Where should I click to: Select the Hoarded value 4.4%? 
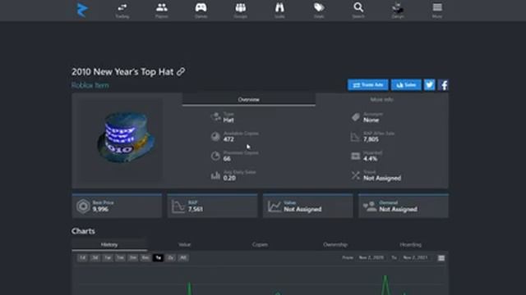(371, 159)
